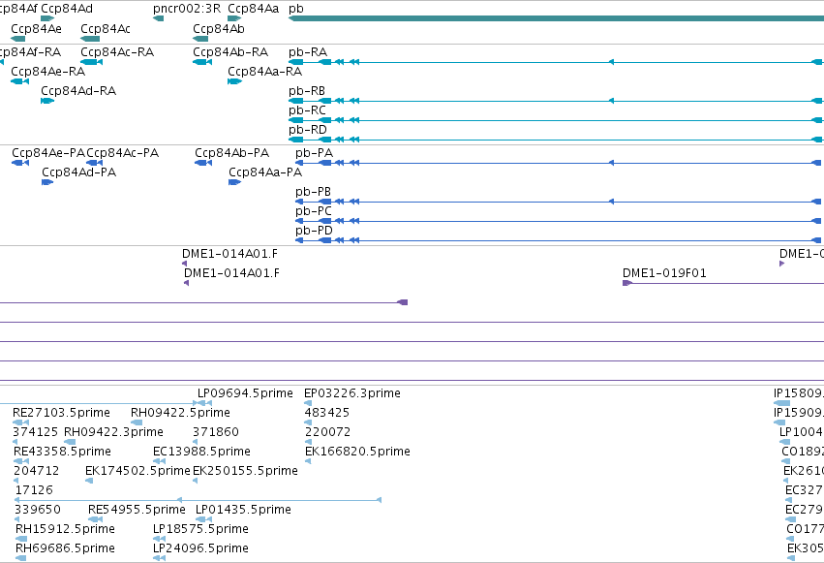The image size is (824, 563).
Task: Click the pb-PB protein label
Action: tap(313, 192)
